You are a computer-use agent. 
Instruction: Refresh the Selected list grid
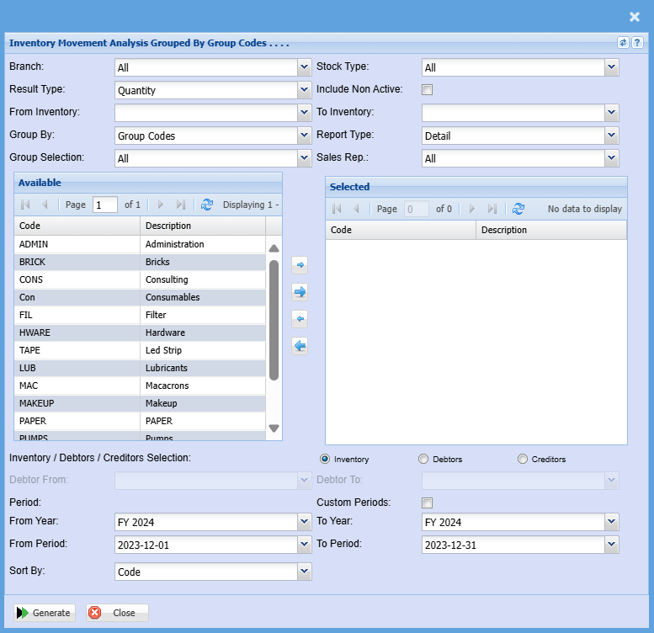518,209
